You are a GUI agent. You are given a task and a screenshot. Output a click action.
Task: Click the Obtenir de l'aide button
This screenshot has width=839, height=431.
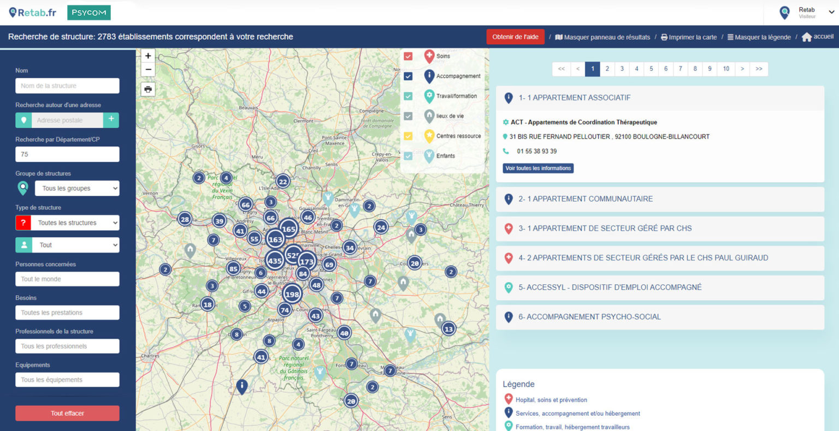click(515, 37)
